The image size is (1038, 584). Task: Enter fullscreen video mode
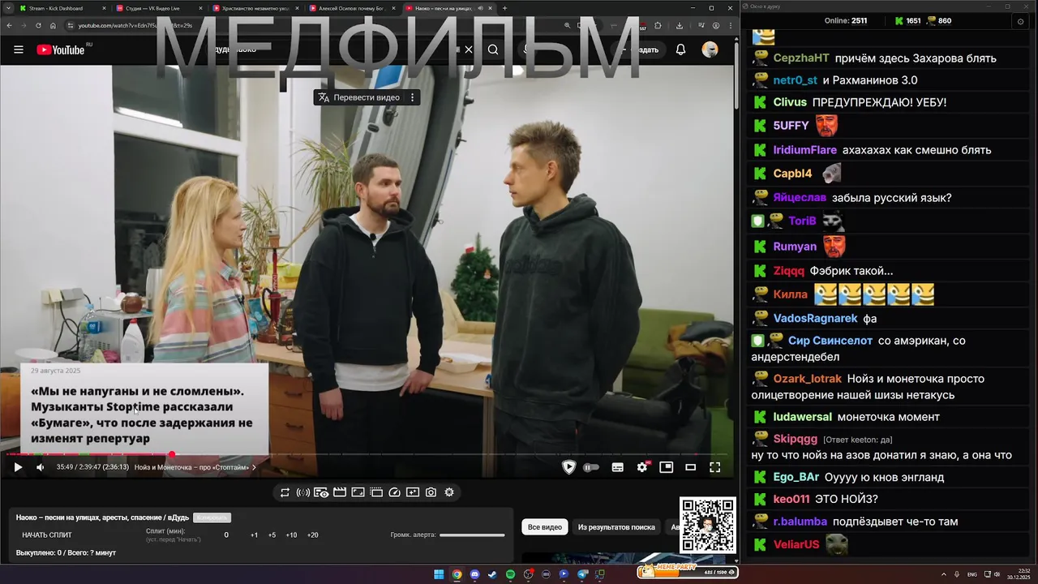point(714,467)
